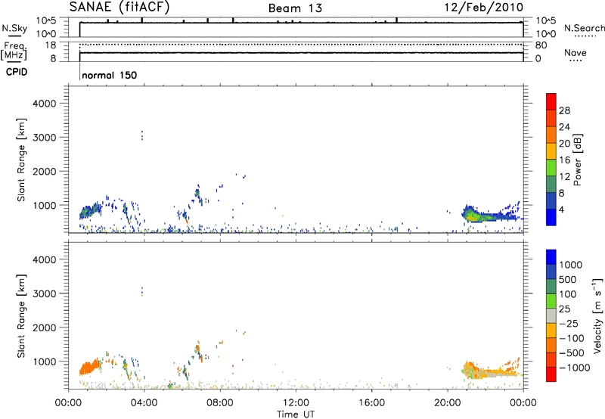The width and height of the screenshot is (605, 419).
Task: Click the "Time UT" axis title
Action: 296,414
